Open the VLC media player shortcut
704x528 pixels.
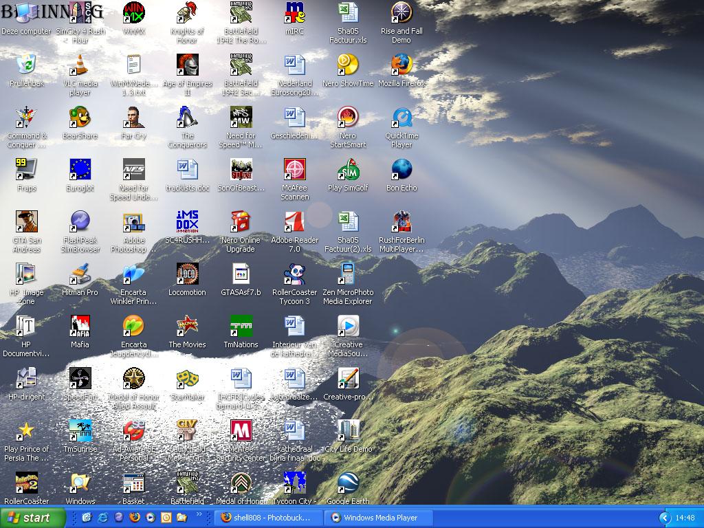coord(80,67)
